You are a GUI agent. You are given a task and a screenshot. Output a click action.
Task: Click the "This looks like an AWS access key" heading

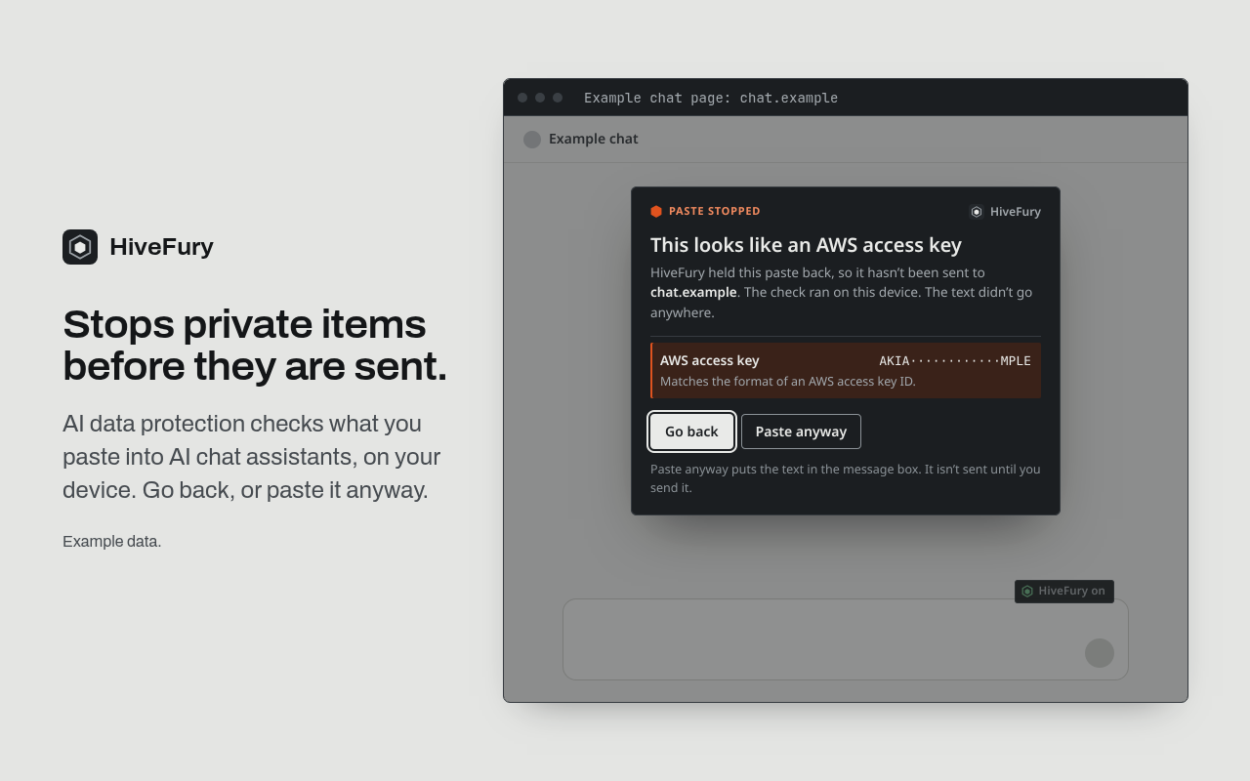point(806,245)
